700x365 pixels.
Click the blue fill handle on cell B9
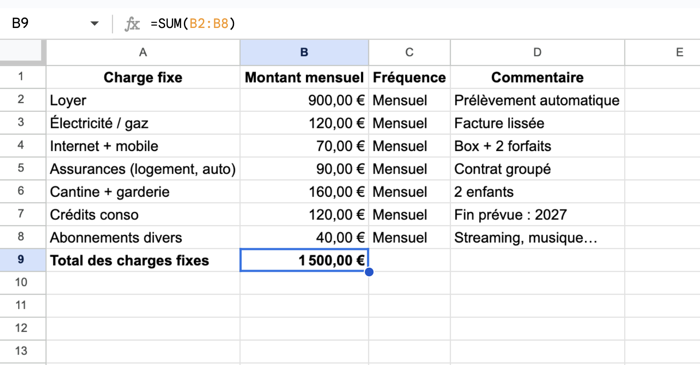[369, 272]
